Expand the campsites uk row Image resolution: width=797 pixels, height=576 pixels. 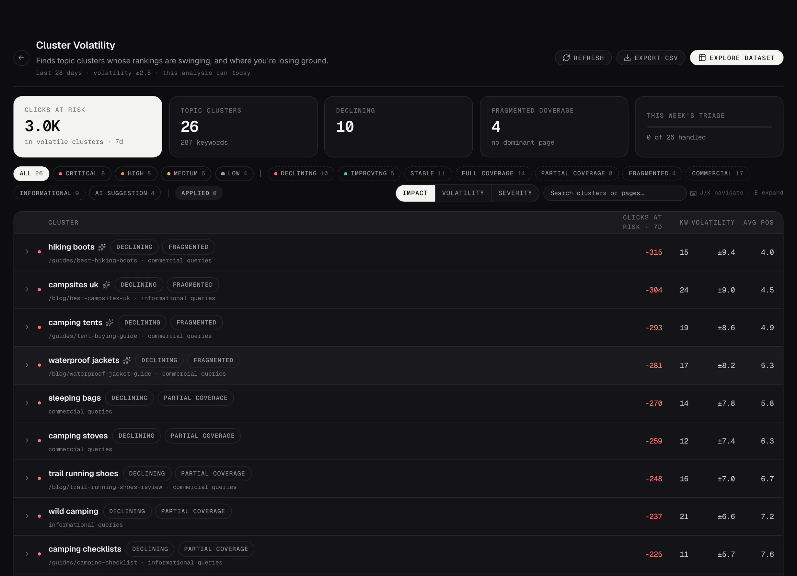(27, 290)
